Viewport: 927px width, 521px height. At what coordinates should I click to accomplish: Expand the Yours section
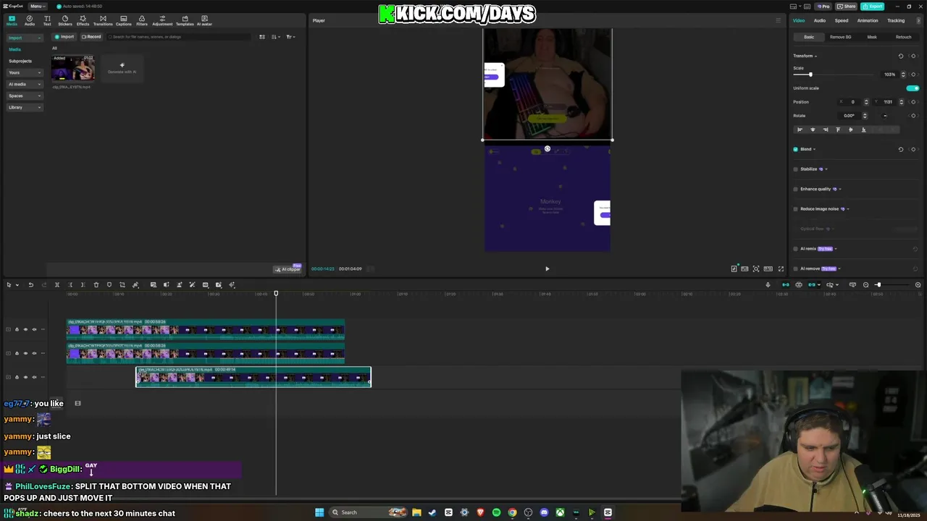(x=25, y=72)
